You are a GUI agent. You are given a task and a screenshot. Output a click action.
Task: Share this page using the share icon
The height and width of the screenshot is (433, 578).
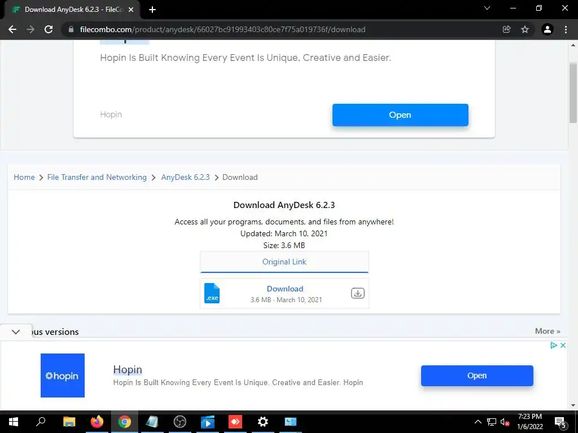point(506,29)
